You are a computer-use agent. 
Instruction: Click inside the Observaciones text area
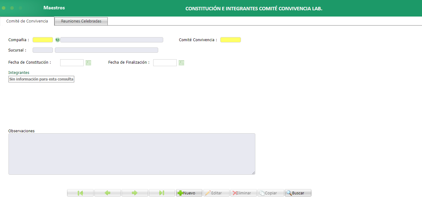[132, 154]
